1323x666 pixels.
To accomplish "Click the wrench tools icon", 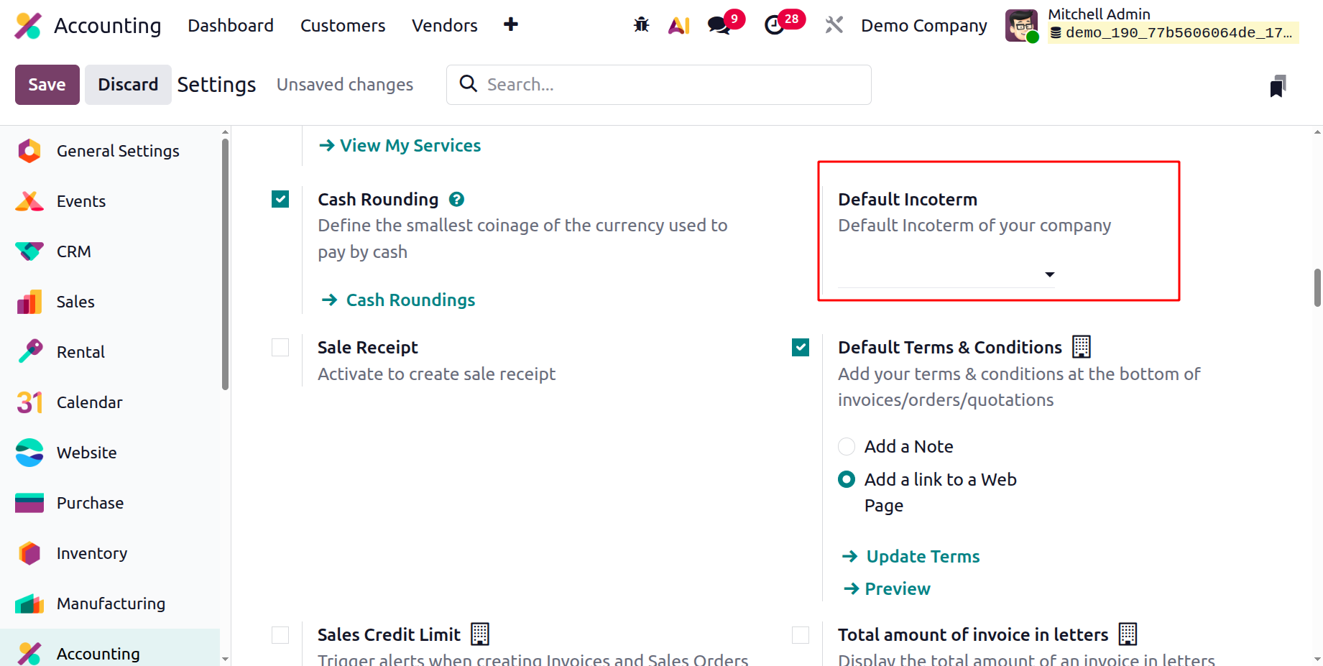I will 834,25.
